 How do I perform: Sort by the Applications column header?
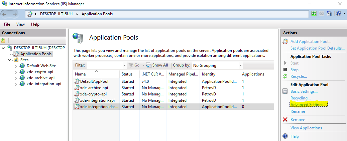point(257,74)
